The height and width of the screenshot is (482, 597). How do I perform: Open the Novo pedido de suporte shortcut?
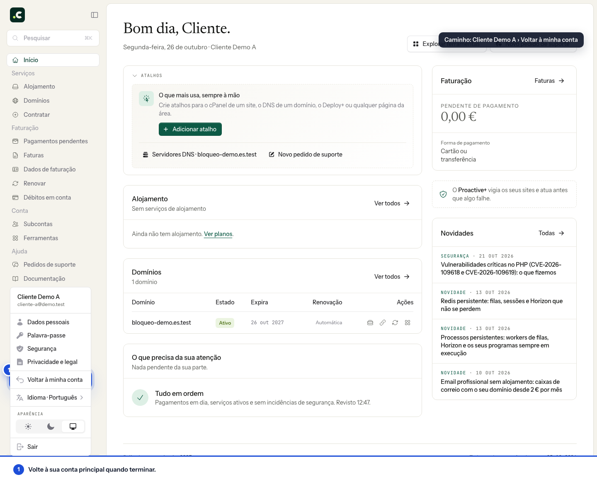tap(306, 154)
